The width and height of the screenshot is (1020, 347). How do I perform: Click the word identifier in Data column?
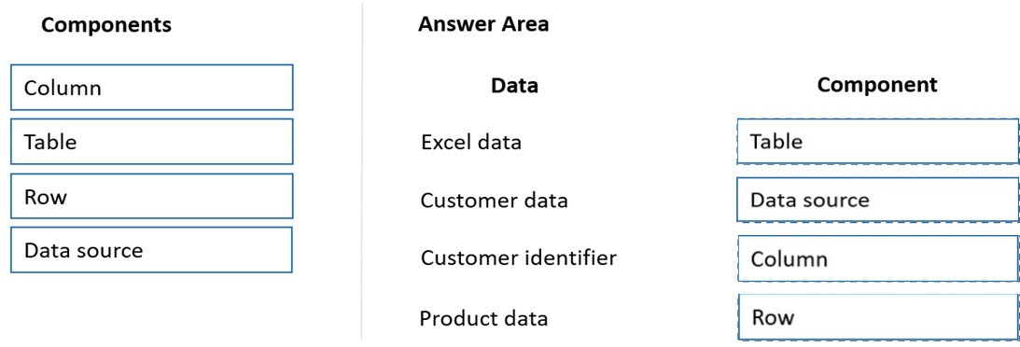(x=569, y=258)
